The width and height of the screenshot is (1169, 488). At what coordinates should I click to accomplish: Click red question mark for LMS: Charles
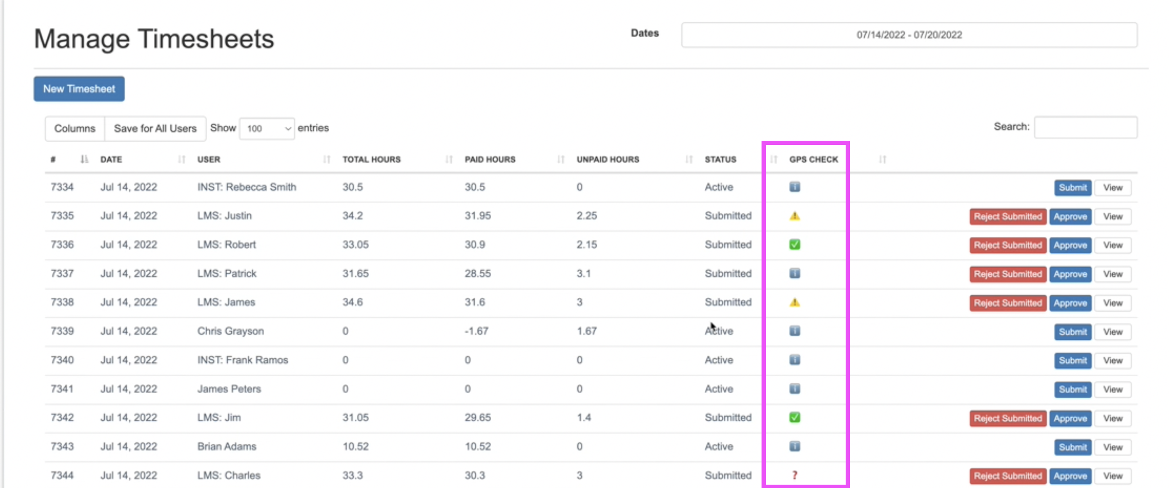(794, 475)
